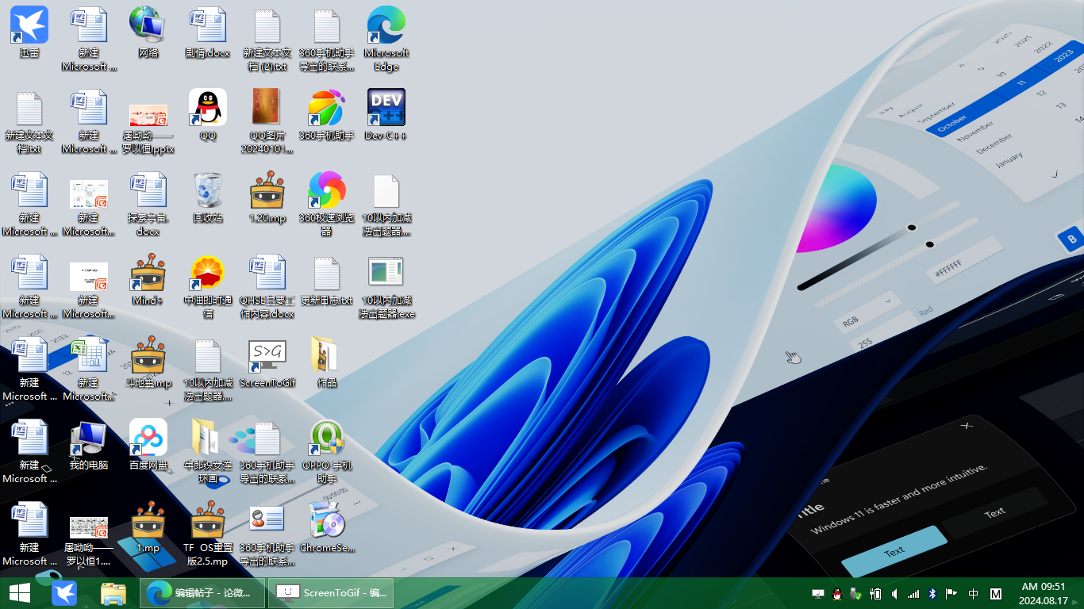Select the Excel worksheet desktop file
Image resolution: width=1084 pixels, height=609 pixels.
pos(89,370)
